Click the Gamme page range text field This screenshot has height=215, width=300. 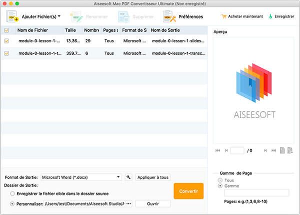(x=256, y=193)
